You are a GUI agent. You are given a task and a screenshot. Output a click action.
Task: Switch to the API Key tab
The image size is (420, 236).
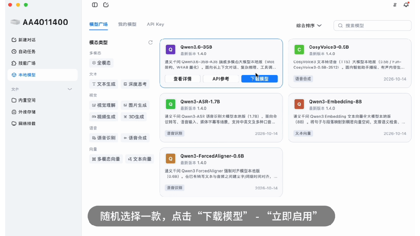[155, 24]
